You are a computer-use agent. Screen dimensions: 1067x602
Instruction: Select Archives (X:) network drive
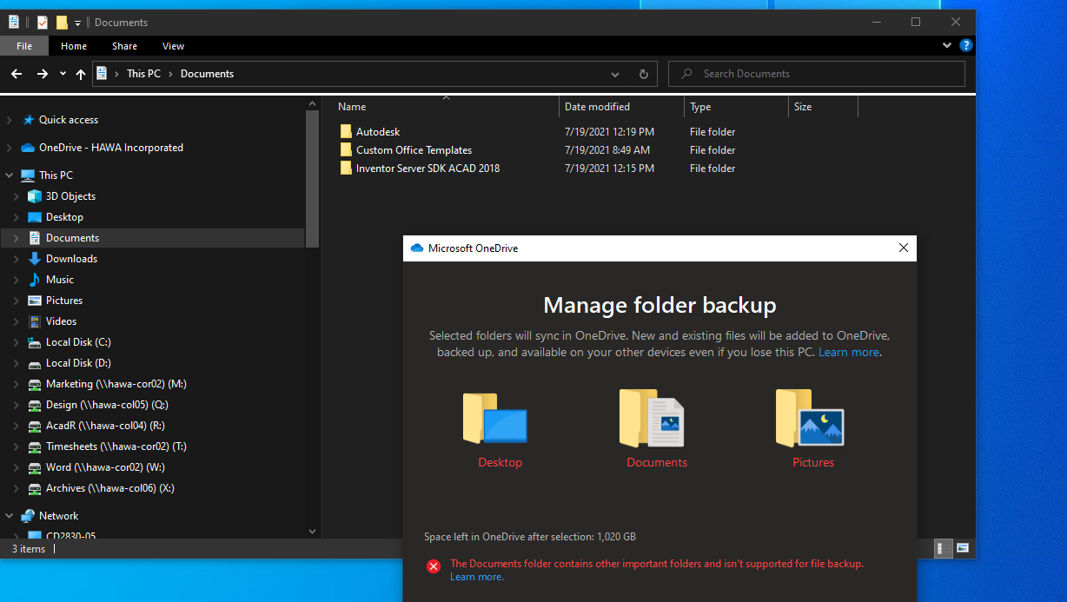click(110, 488)
